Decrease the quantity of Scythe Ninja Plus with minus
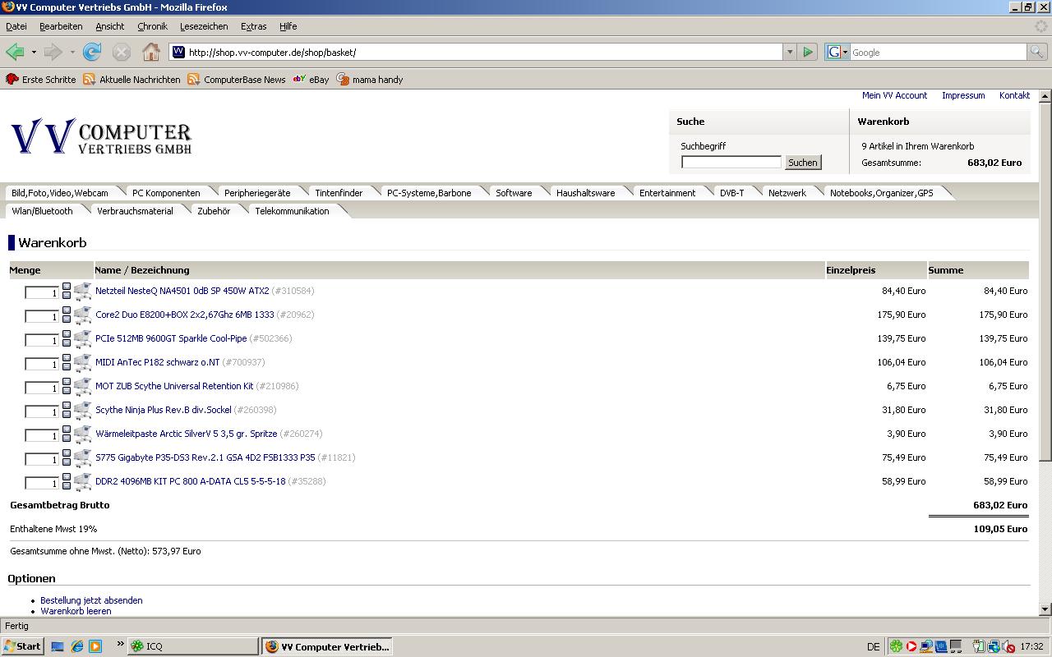This screenshot has height=657, width=1052. (x=67, y=415)
